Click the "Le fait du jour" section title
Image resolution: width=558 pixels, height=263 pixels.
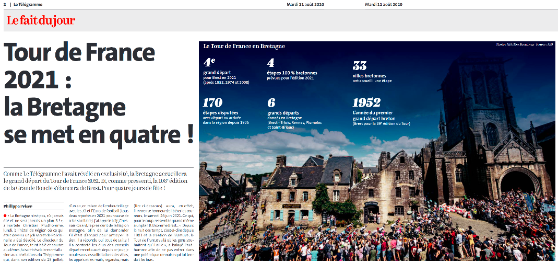pos(41,21)
